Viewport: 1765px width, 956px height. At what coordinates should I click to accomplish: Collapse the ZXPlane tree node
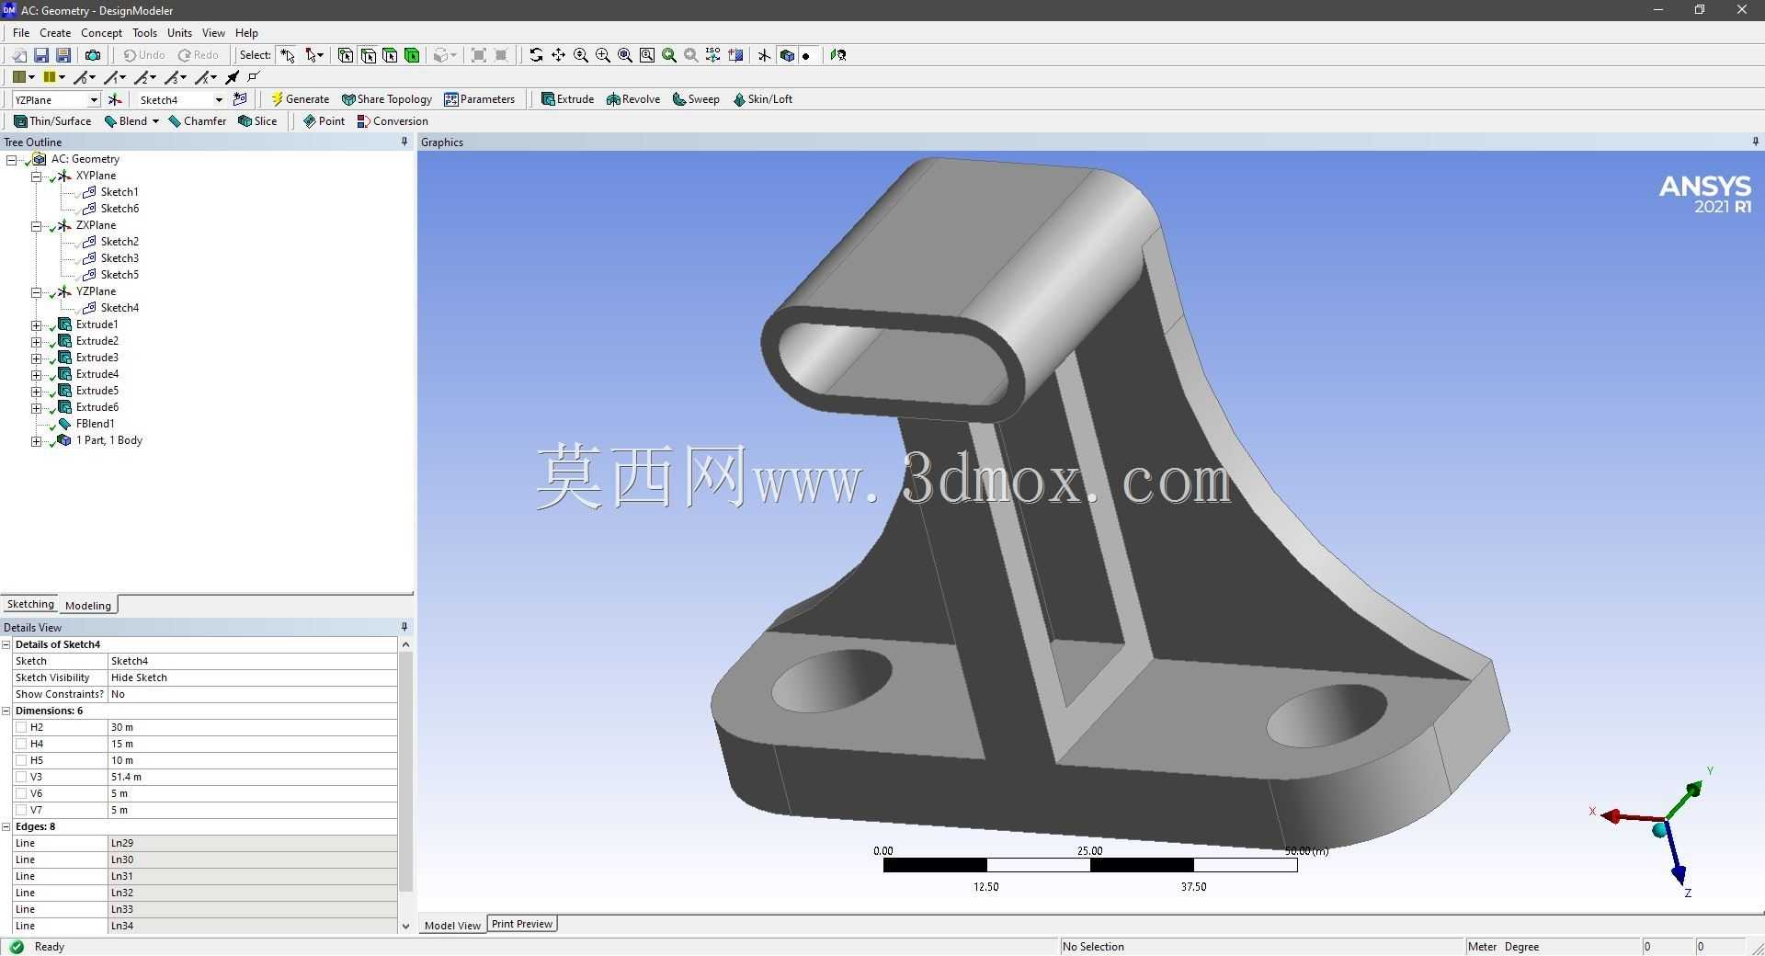[37, 225]
